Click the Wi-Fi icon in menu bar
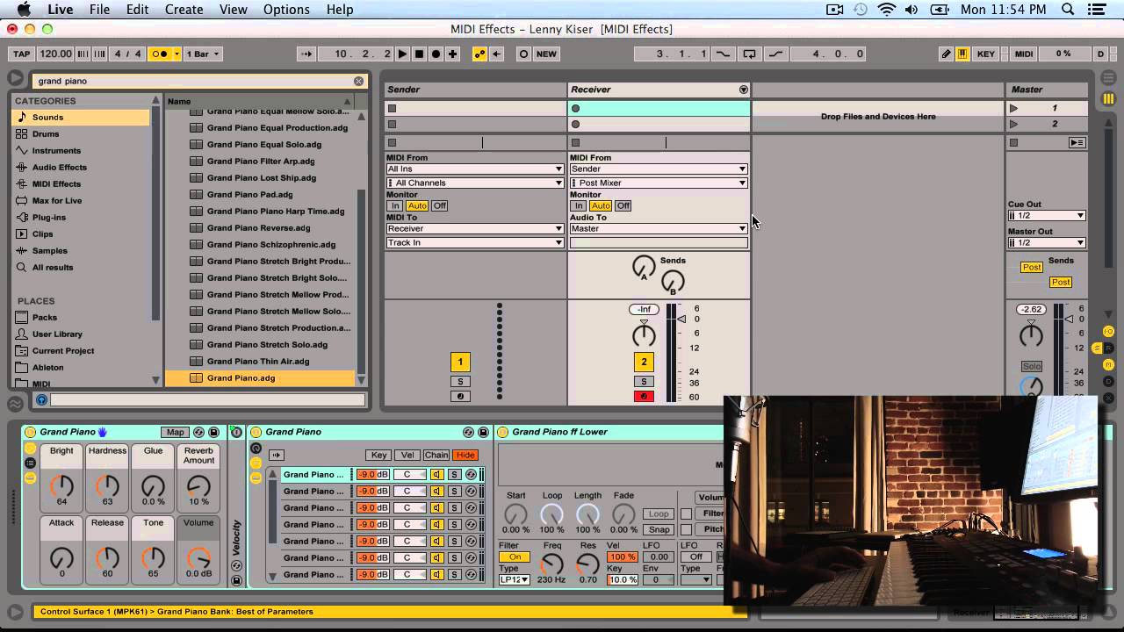 [887, 10]
